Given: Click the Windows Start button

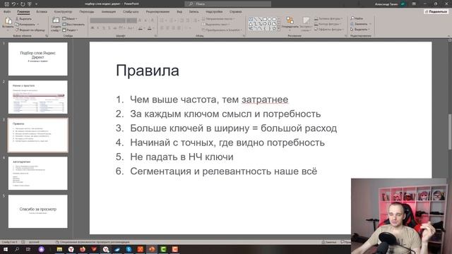Looking at the screenshot, I should pos(5,249).
